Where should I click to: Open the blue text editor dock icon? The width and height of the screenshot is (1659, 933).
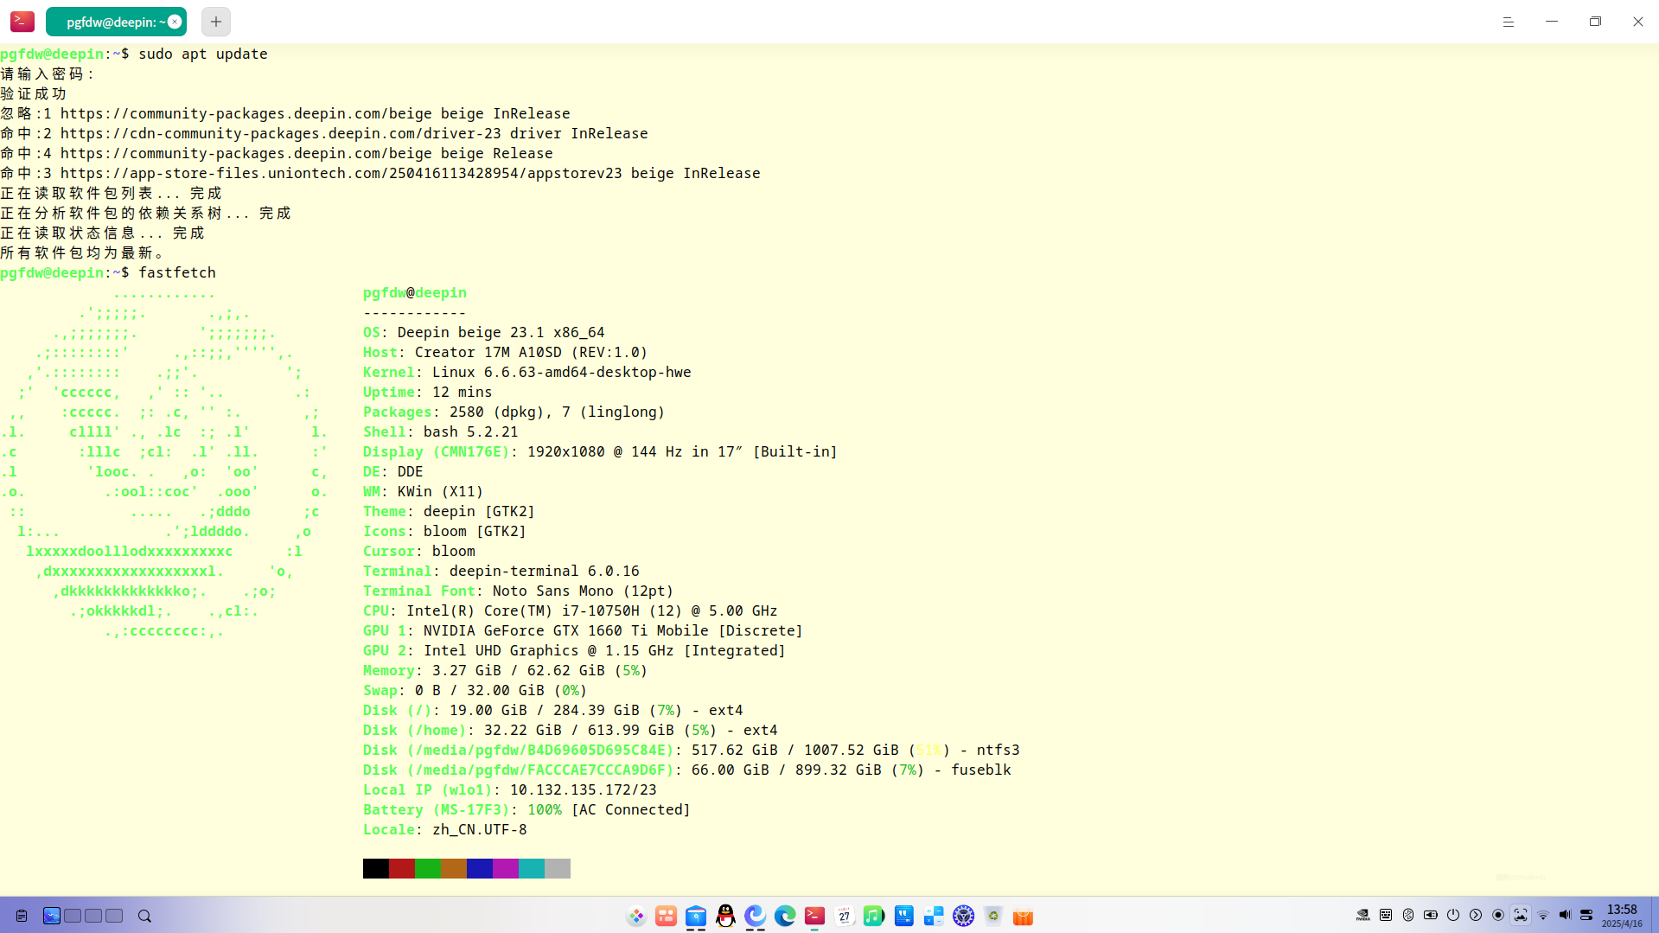pos(904,916)
